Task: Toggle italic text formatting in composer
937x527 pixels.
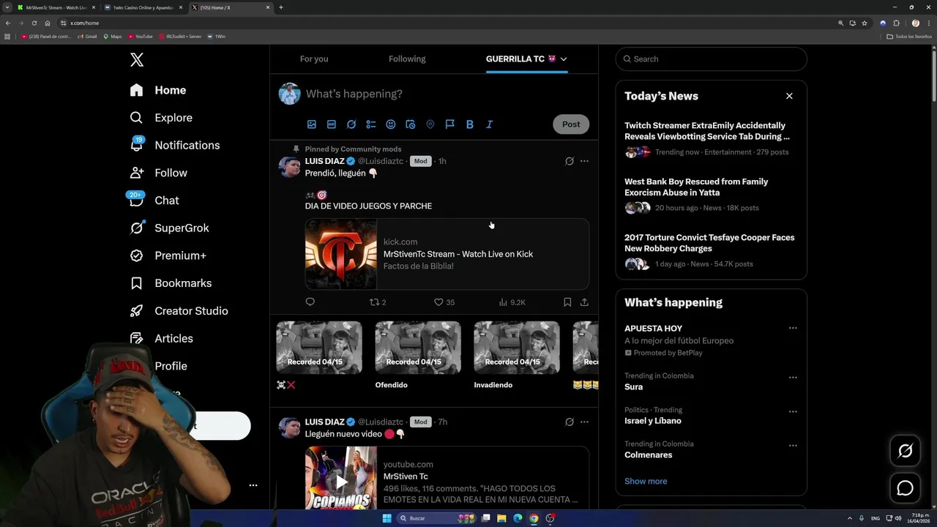Action: coord(490,124)
